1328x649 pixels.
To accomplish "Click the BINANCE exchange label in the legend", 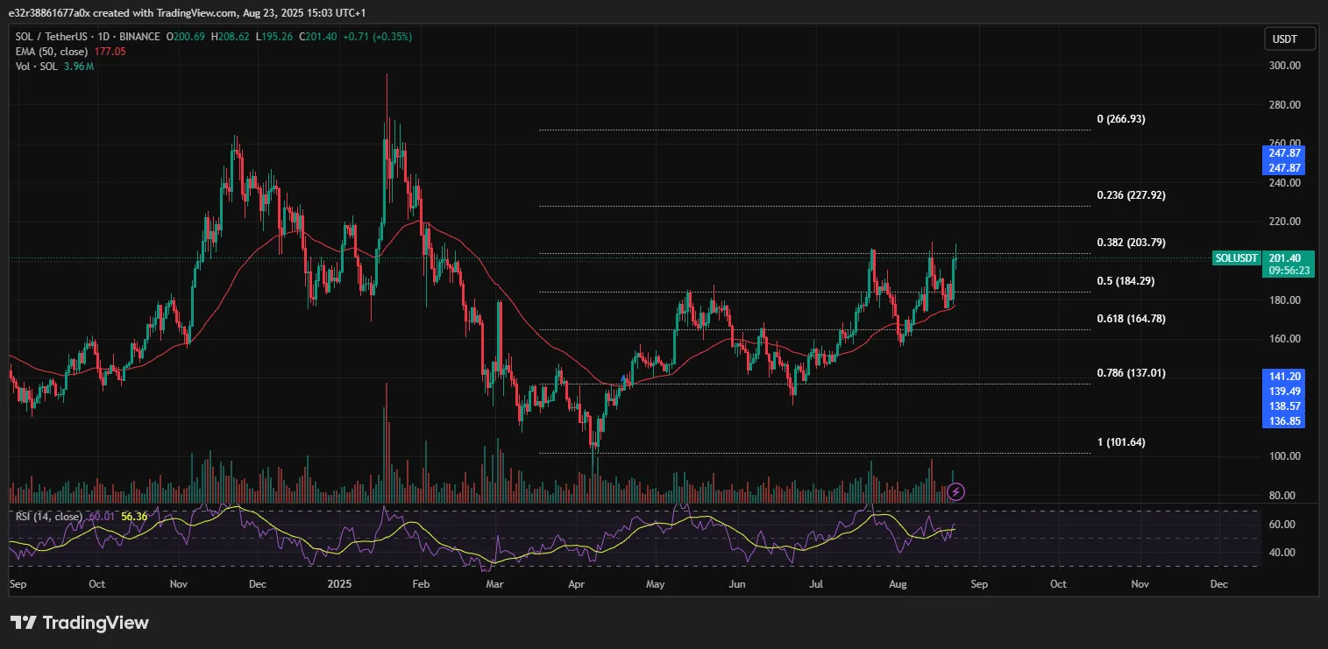I will coord(140,37).
